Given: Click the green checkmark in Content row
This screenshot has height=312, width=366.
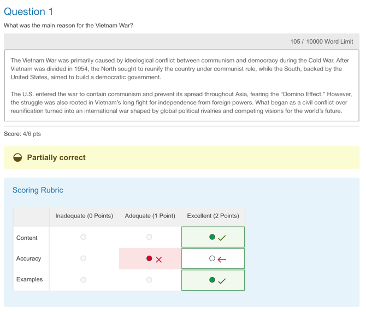Looking at the screenshot, I should (222, 238).
